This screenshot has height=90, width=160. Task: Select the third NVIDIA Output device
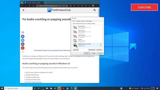coord(87,36)
